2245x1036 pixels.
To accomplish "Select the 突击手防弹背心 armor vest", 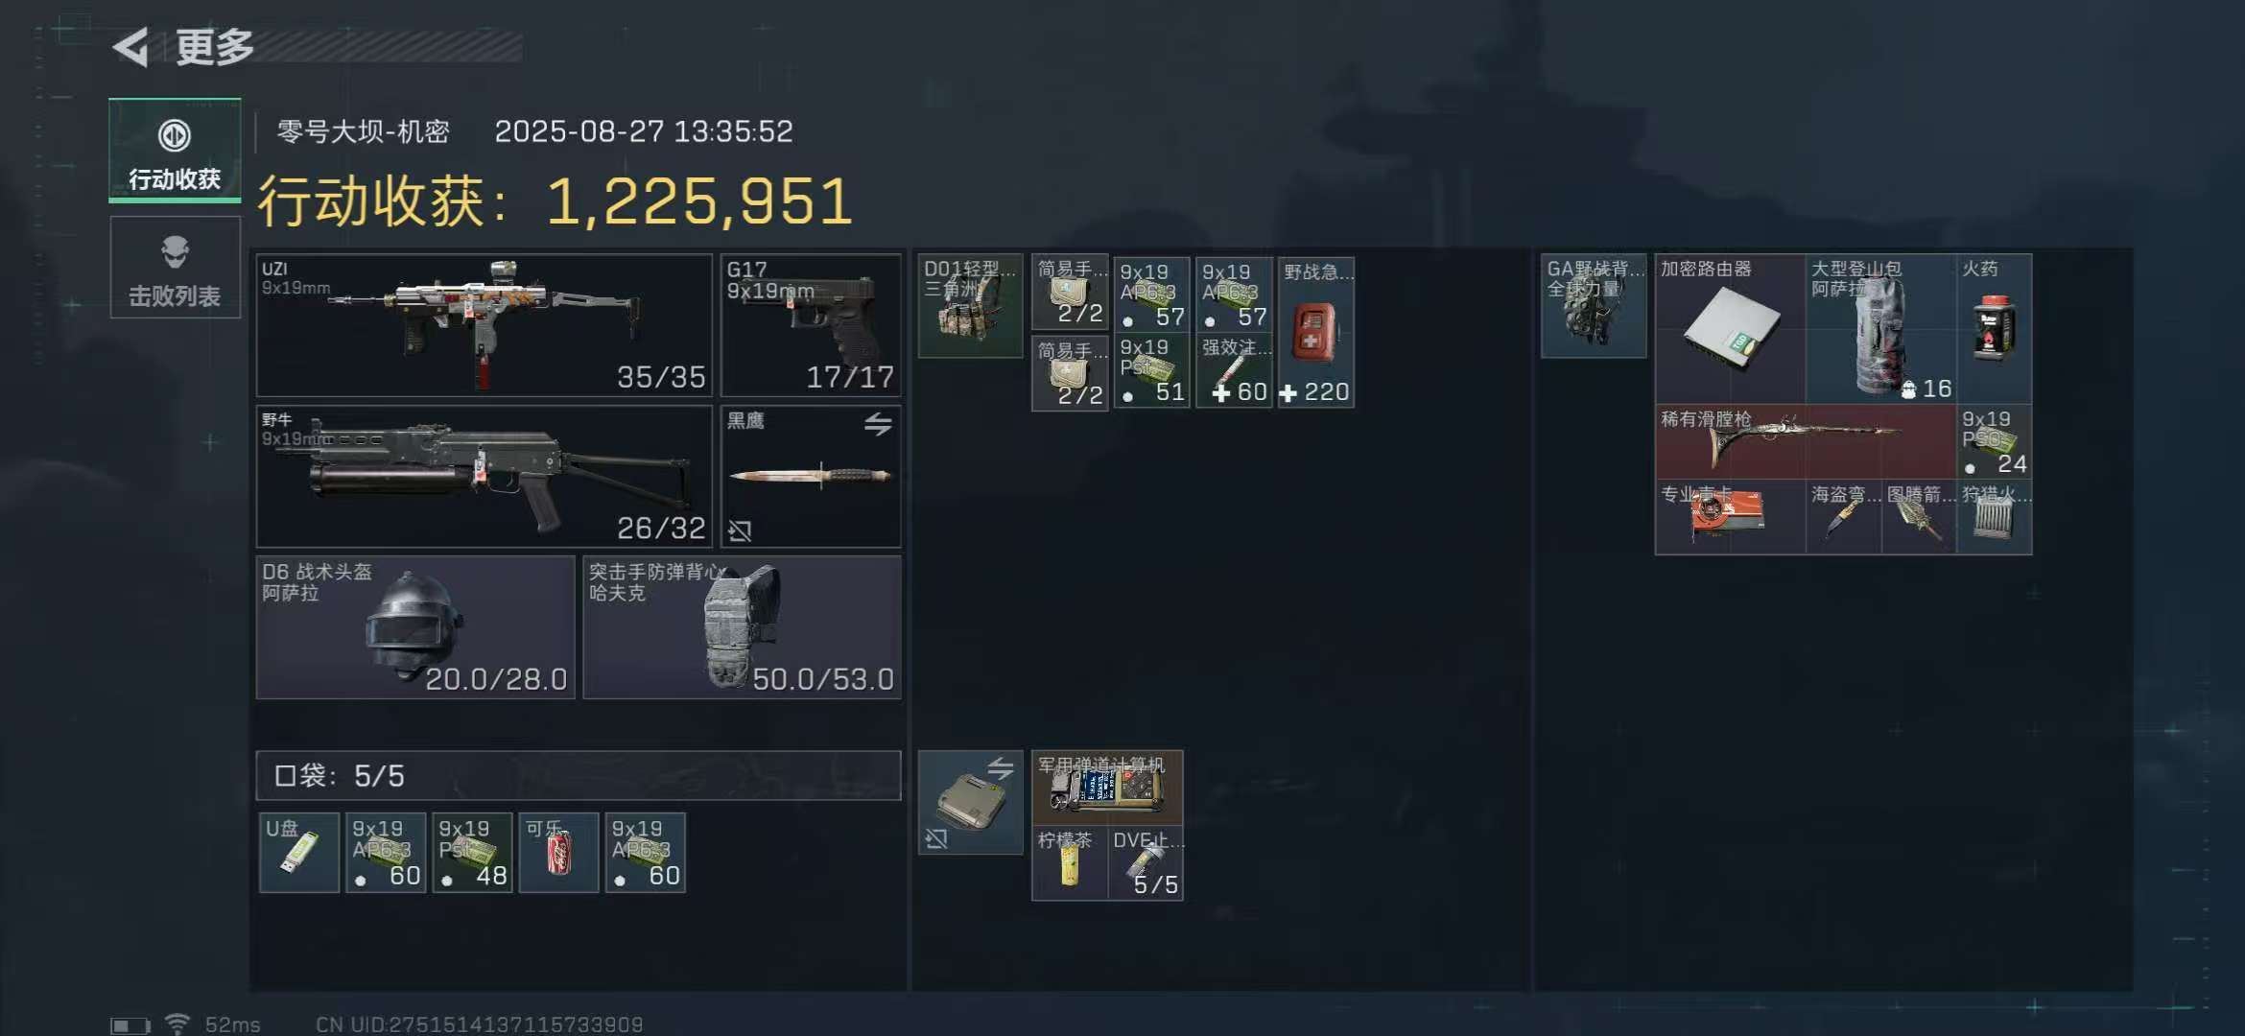I will coord(742,627).
